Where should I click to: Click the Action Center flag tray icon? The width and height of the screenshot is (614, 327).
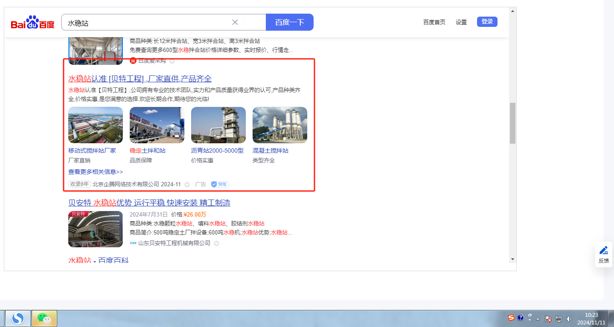[x=549, y=318]
